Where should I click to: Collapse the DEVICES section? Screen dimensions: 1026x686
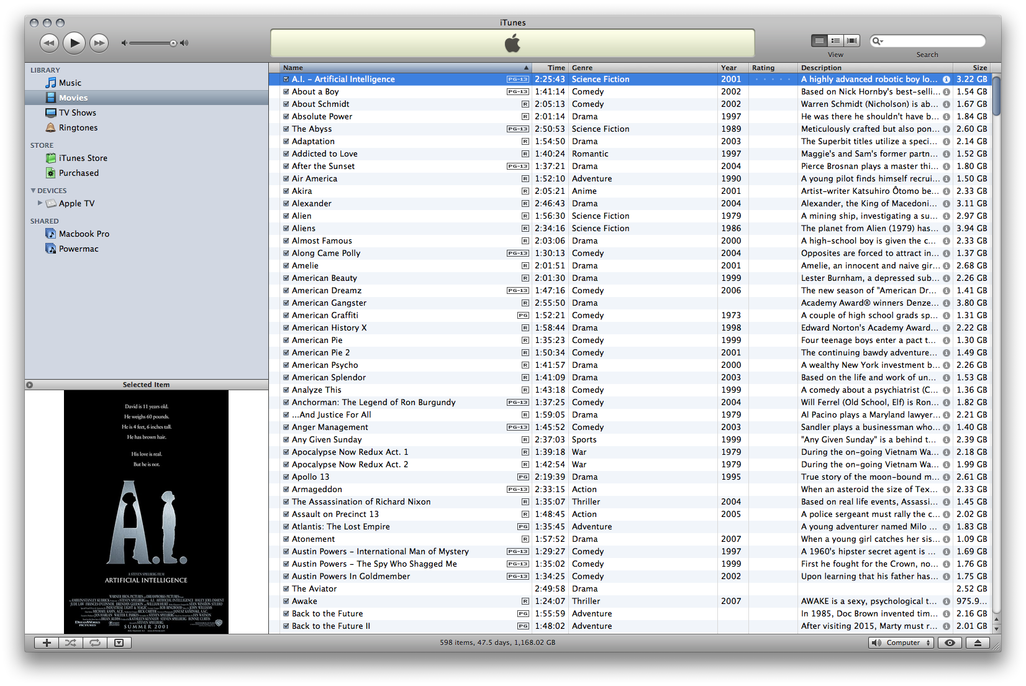tap(33, 191)
